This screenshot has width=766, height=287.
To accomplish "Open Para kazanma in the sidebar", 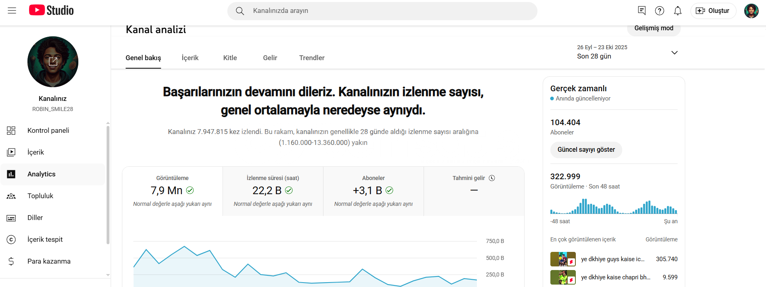I will pos(49,261).
